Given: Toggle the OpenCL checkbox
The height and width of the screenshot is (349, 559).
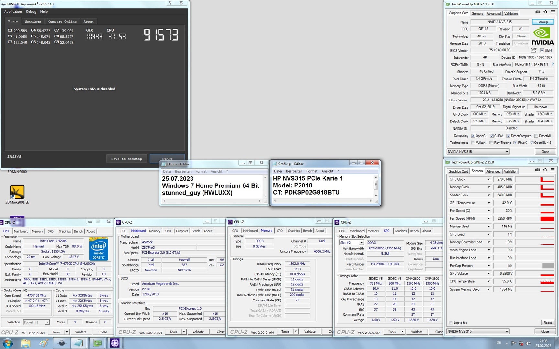Looking at the screenshot, I should (473, 136).
